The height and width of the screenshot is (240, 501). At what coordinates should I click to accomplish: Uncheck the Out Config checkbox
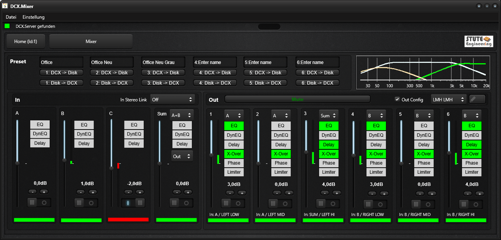[397, 99]
